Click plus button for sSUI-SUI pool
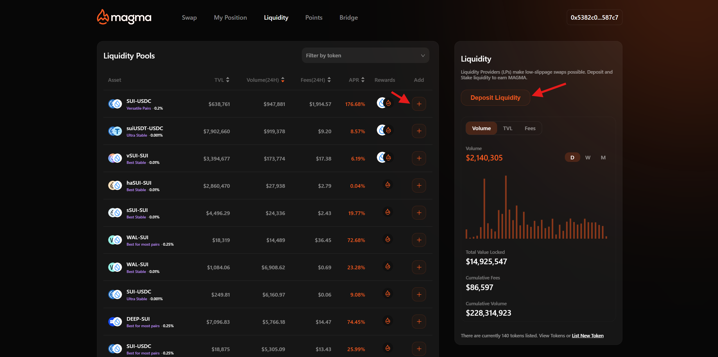The height and width of the screenshot is (357, 718). pyautogui.click(x=419, y=213)
